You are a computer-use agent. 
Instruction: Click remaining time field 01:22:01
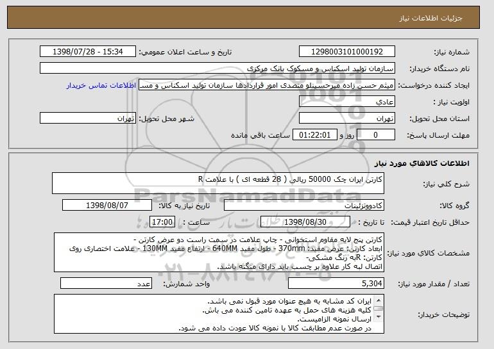(x=315, y=135)
